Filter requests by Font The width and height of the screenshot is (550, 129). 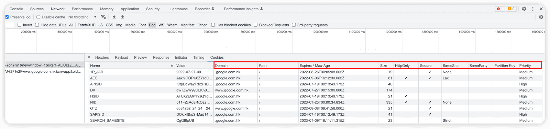tap(142, 25)
